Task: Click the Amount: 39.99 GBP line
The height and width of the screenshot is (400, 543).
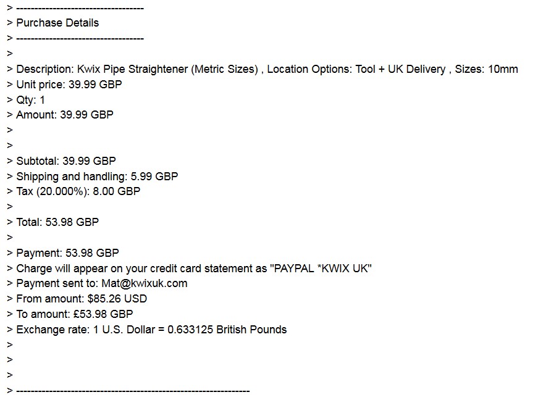Action: [65, 115]
